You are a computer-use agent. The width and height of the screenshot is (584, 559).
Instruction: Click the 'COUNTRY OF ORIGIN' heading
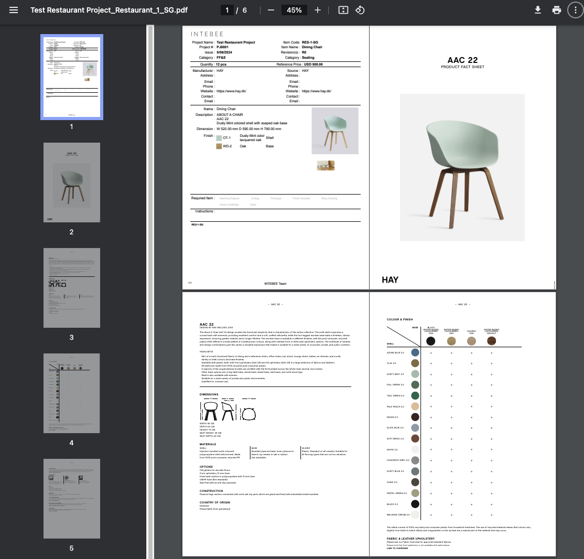tap(215, 502)
